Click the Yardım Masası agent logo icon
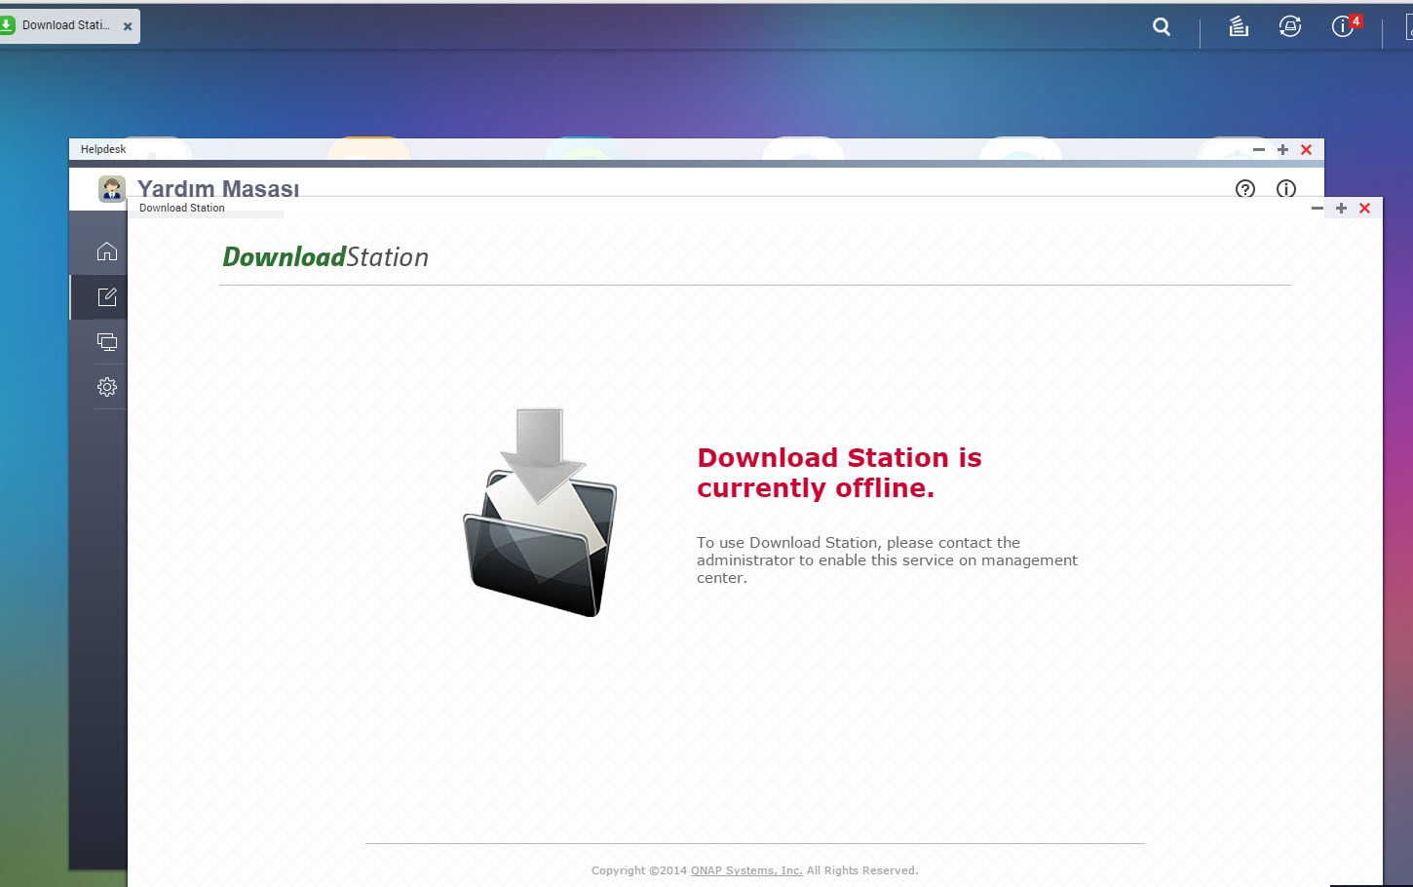The width and height of the screenshot is (1413, 887). click(x=112, y=189)
